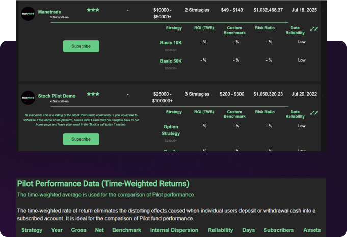Sort by the Assets column header
Viewport: 347px width, 237px height.
coord(312,230)
